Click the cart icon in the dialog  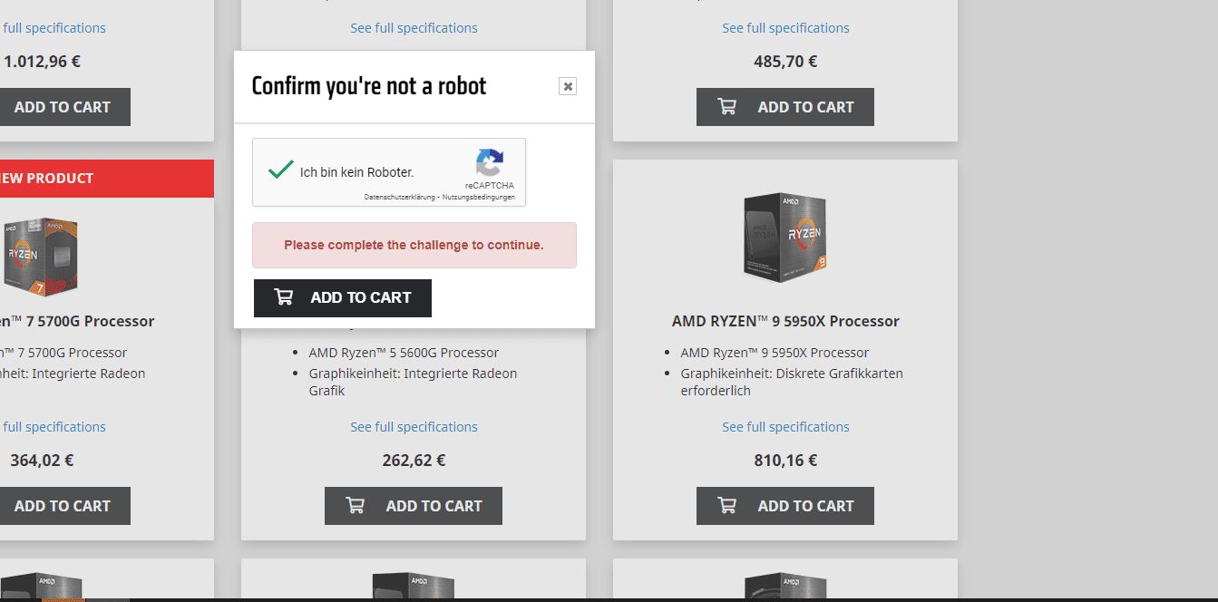(284, 297)
